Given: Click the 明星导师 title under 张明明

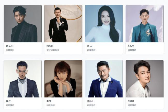Looking at the screenshot, I should [132, 105].
